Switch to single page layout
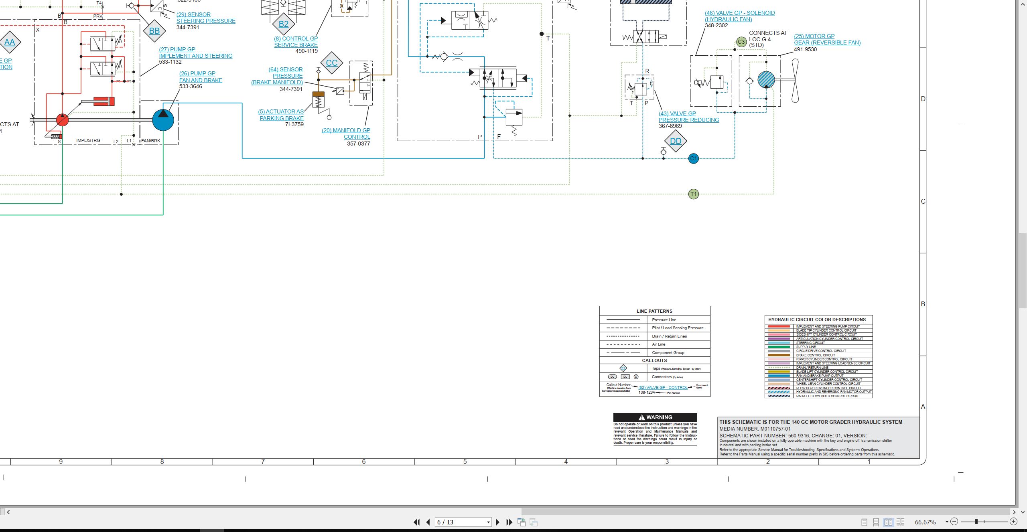The width and height of the screenshot is (1027, 532). point(864,522)
